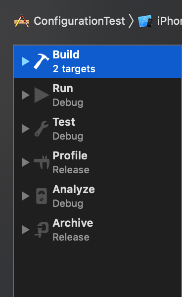Image resolution: width=182 pixels, height=297 pixels.
Task: Select the Test Debug action row
Action: 97,129
